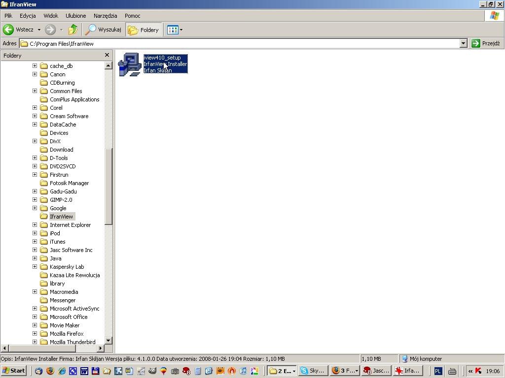Close the Foldery pane
The height and width of the screenshot is (378, 505).
click(x=107, y=55)
